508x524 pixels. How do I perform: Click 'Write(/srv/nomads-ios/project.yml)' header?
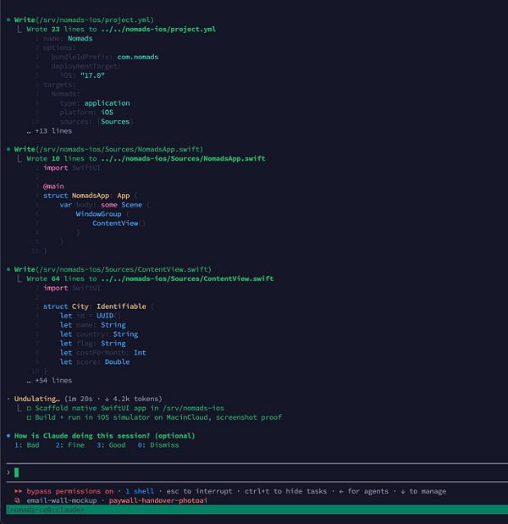[x=84, y=19]
